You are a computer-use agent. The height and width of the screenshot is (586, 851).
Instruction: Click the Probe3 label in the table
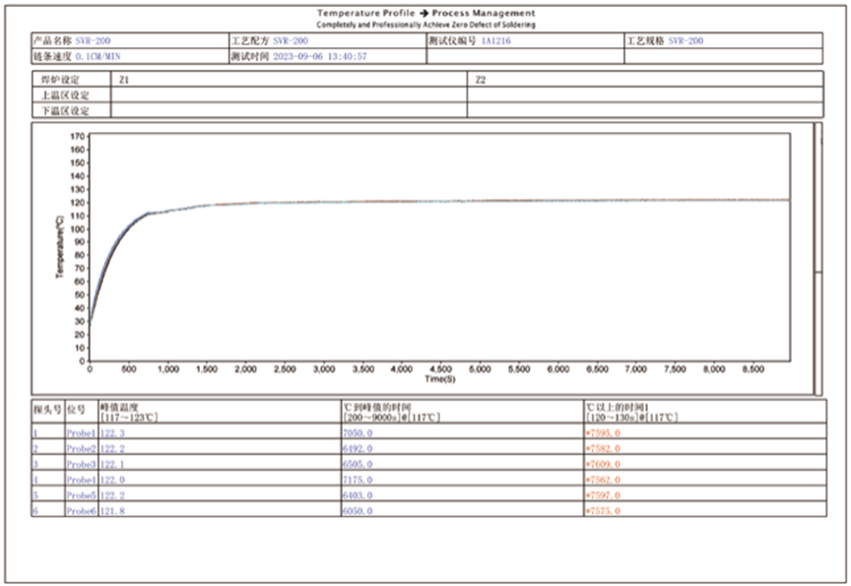point(81,464)
